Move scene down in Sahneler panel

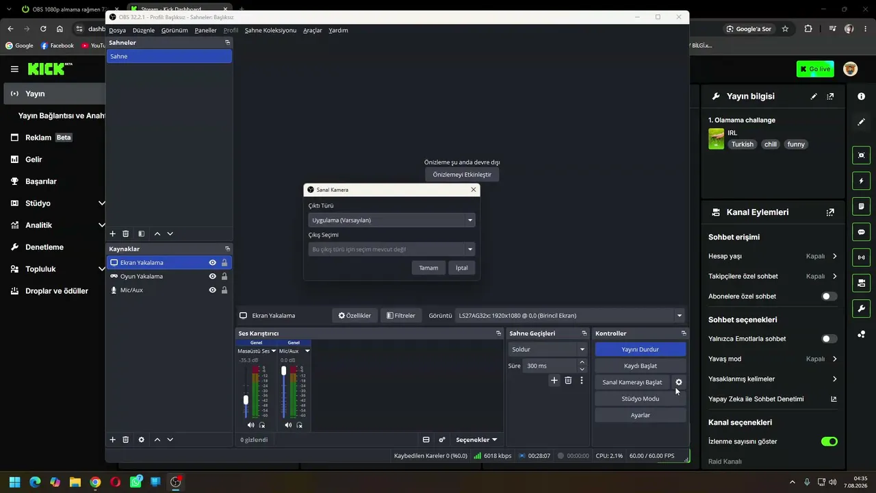pos(170,234)
